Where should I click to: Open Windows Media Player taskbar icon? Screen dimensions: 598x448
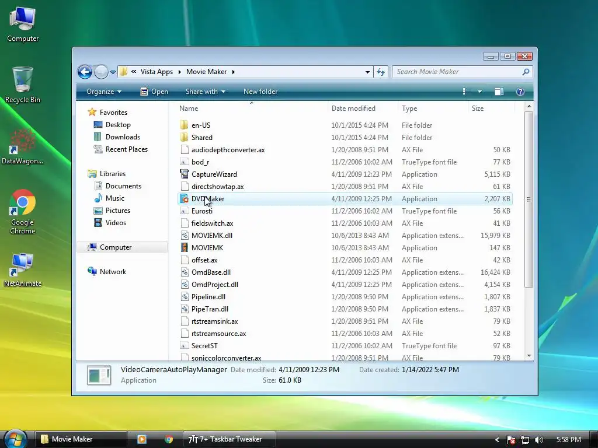142,439
